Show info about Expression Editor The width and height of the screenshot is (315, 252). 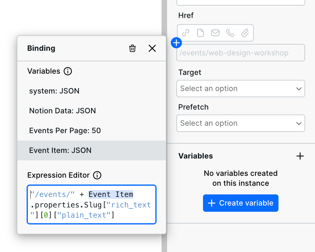pos(97,175)
